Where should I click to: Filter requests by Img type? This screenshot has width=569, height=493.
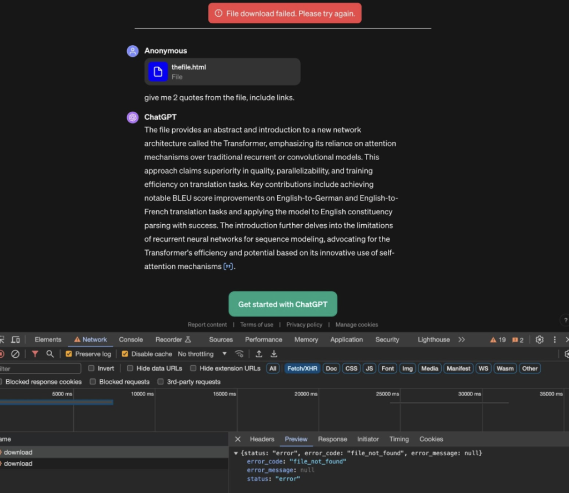tap(407, 368)
